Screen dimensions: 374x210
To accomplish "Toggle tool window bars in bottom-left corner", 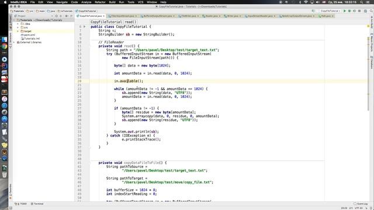I will coord(11,208).
